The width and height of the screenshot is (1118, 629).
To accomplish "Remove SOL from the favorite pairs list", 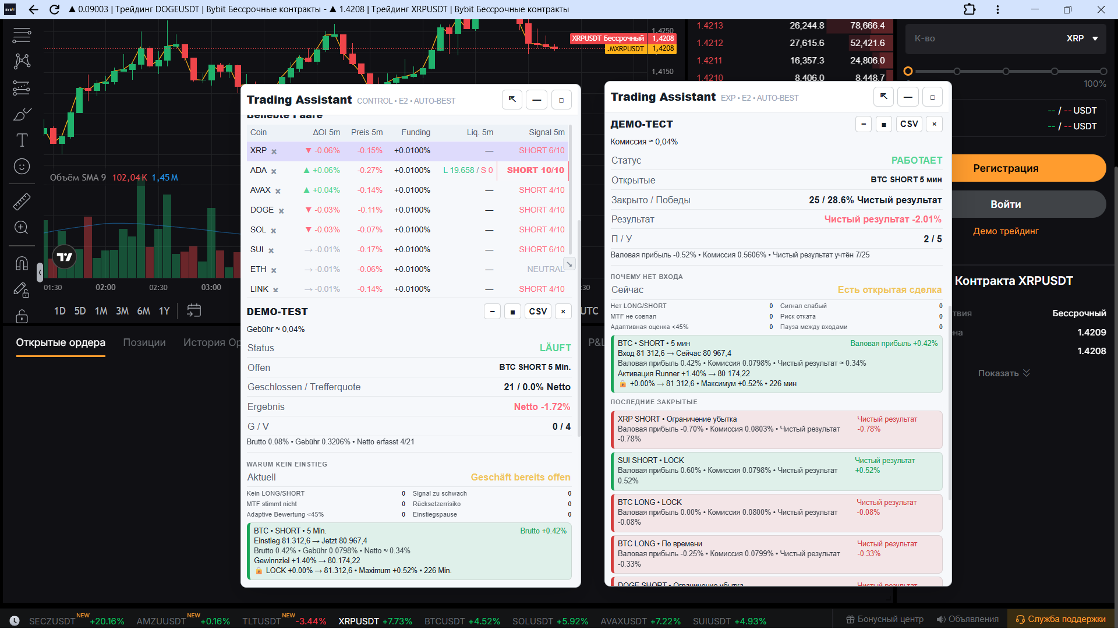I will point(274,231).
